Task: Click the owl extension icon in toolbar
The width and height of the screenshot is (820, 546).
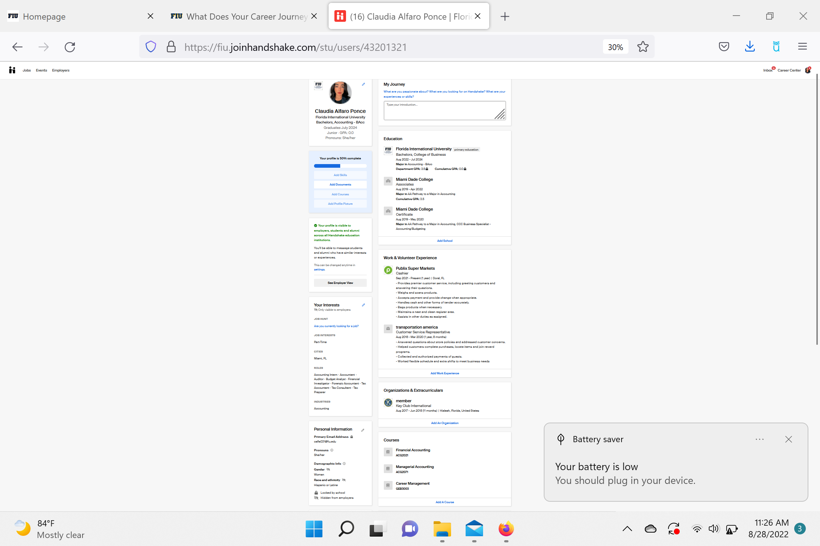Action: (x=776, y=46)
